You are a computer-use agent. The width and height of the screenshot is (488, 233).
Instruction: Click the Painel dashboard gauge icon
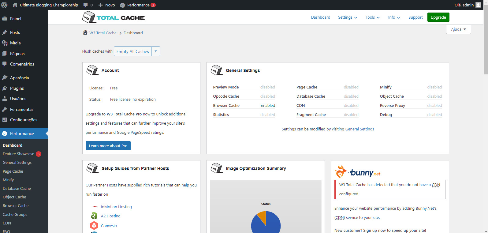[x=5, y=19]
